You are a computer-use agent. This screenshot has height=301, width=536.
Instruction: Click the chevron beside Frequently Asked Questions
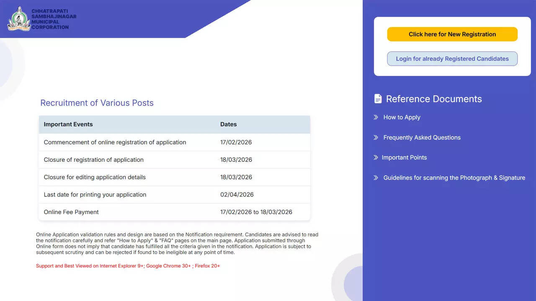376,137
